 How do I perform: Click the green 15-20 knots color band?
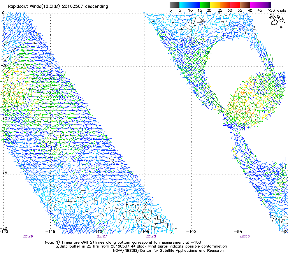205,5
